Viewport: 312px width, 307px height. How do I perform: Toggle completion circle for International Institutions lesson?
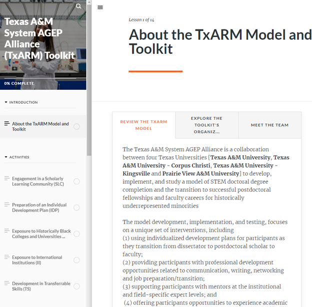click(x=76, y=260)
